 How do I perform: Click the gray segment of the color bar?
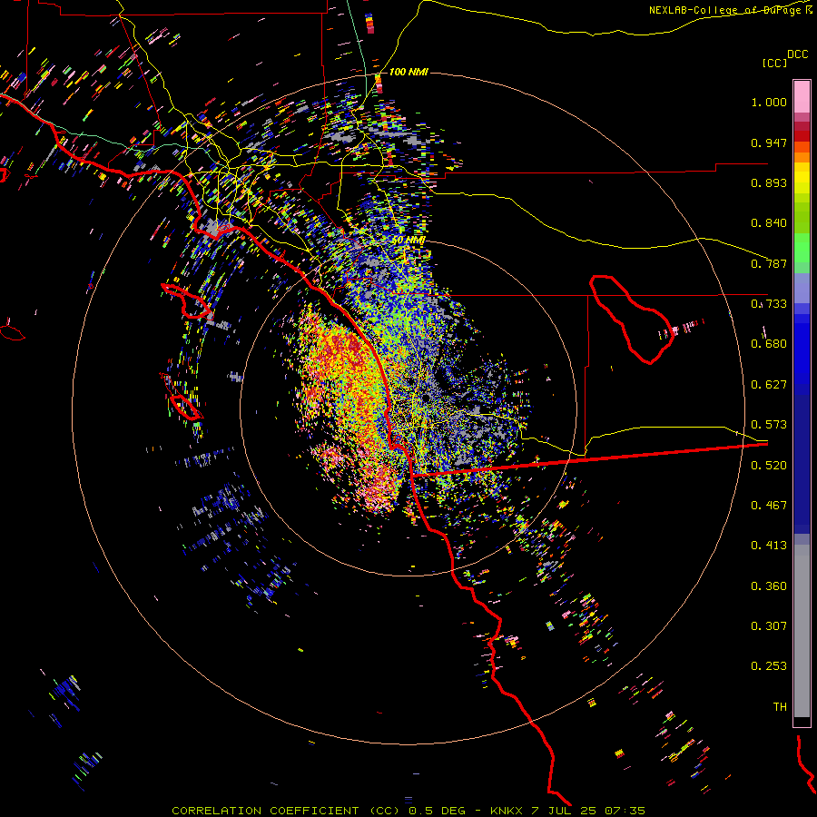pos(802,631)
